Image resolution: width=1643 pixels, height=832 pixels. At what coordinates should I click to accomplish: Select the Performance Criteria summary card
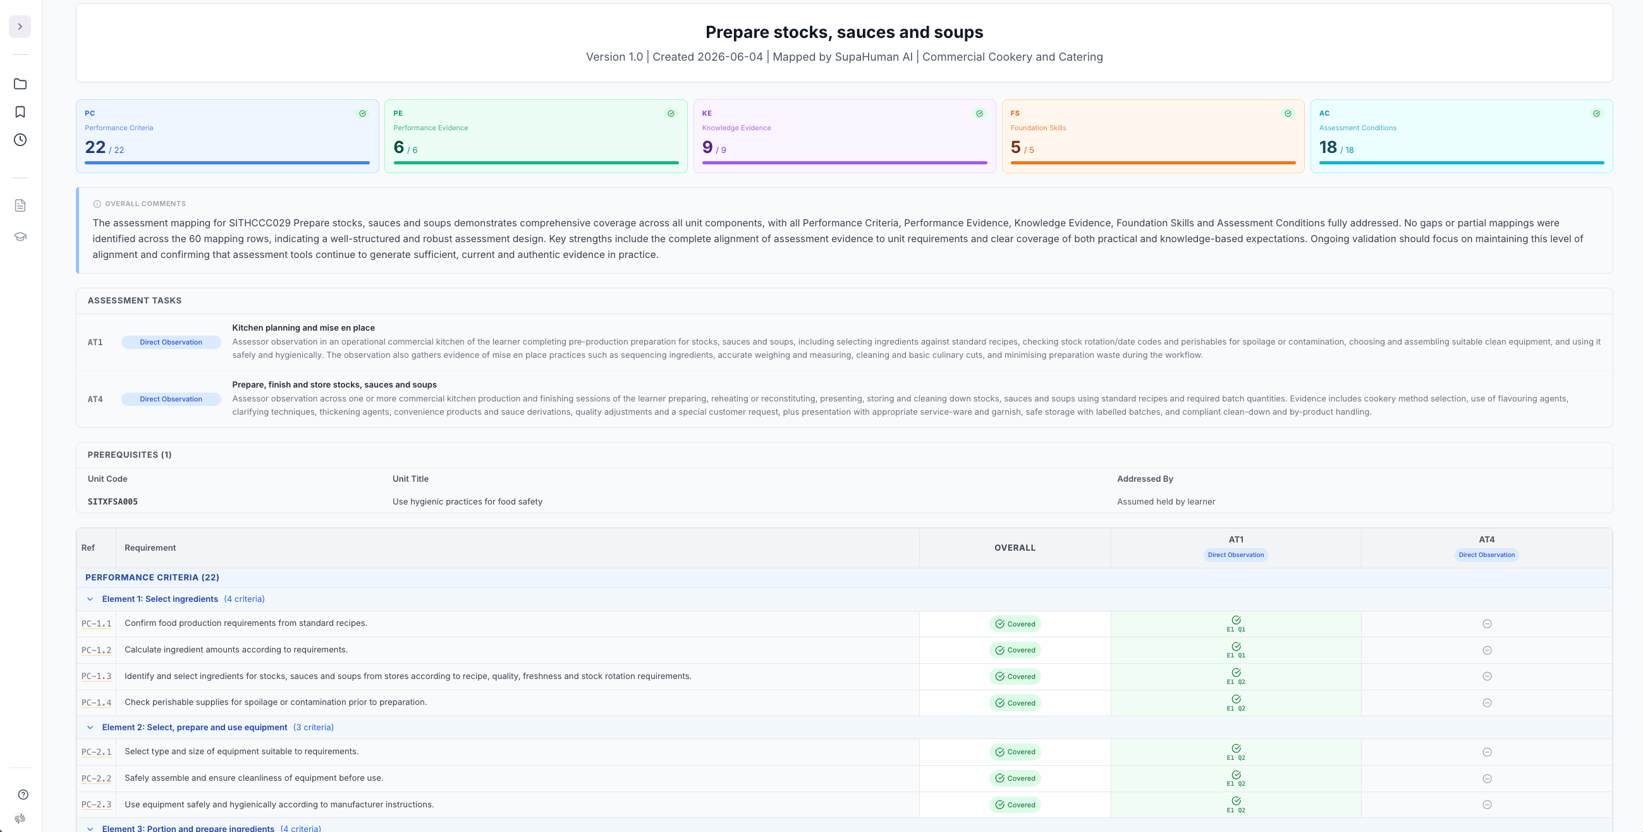(227, 136)
